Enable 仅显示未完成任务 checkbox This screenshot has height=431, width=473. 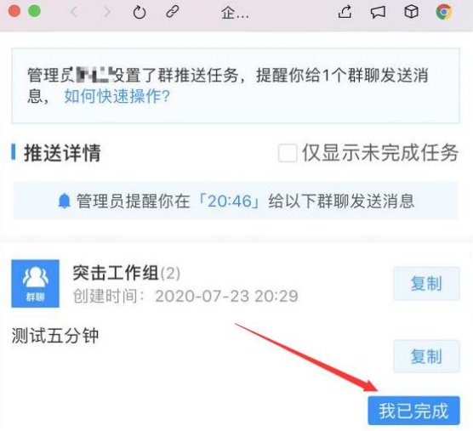(x=288, y=153)
